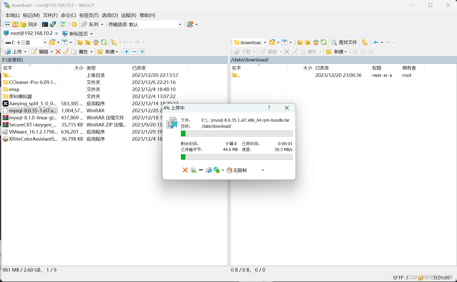457x282 pixels.
Task: Go to local home directory icon
Action: (x=96, y=42)
